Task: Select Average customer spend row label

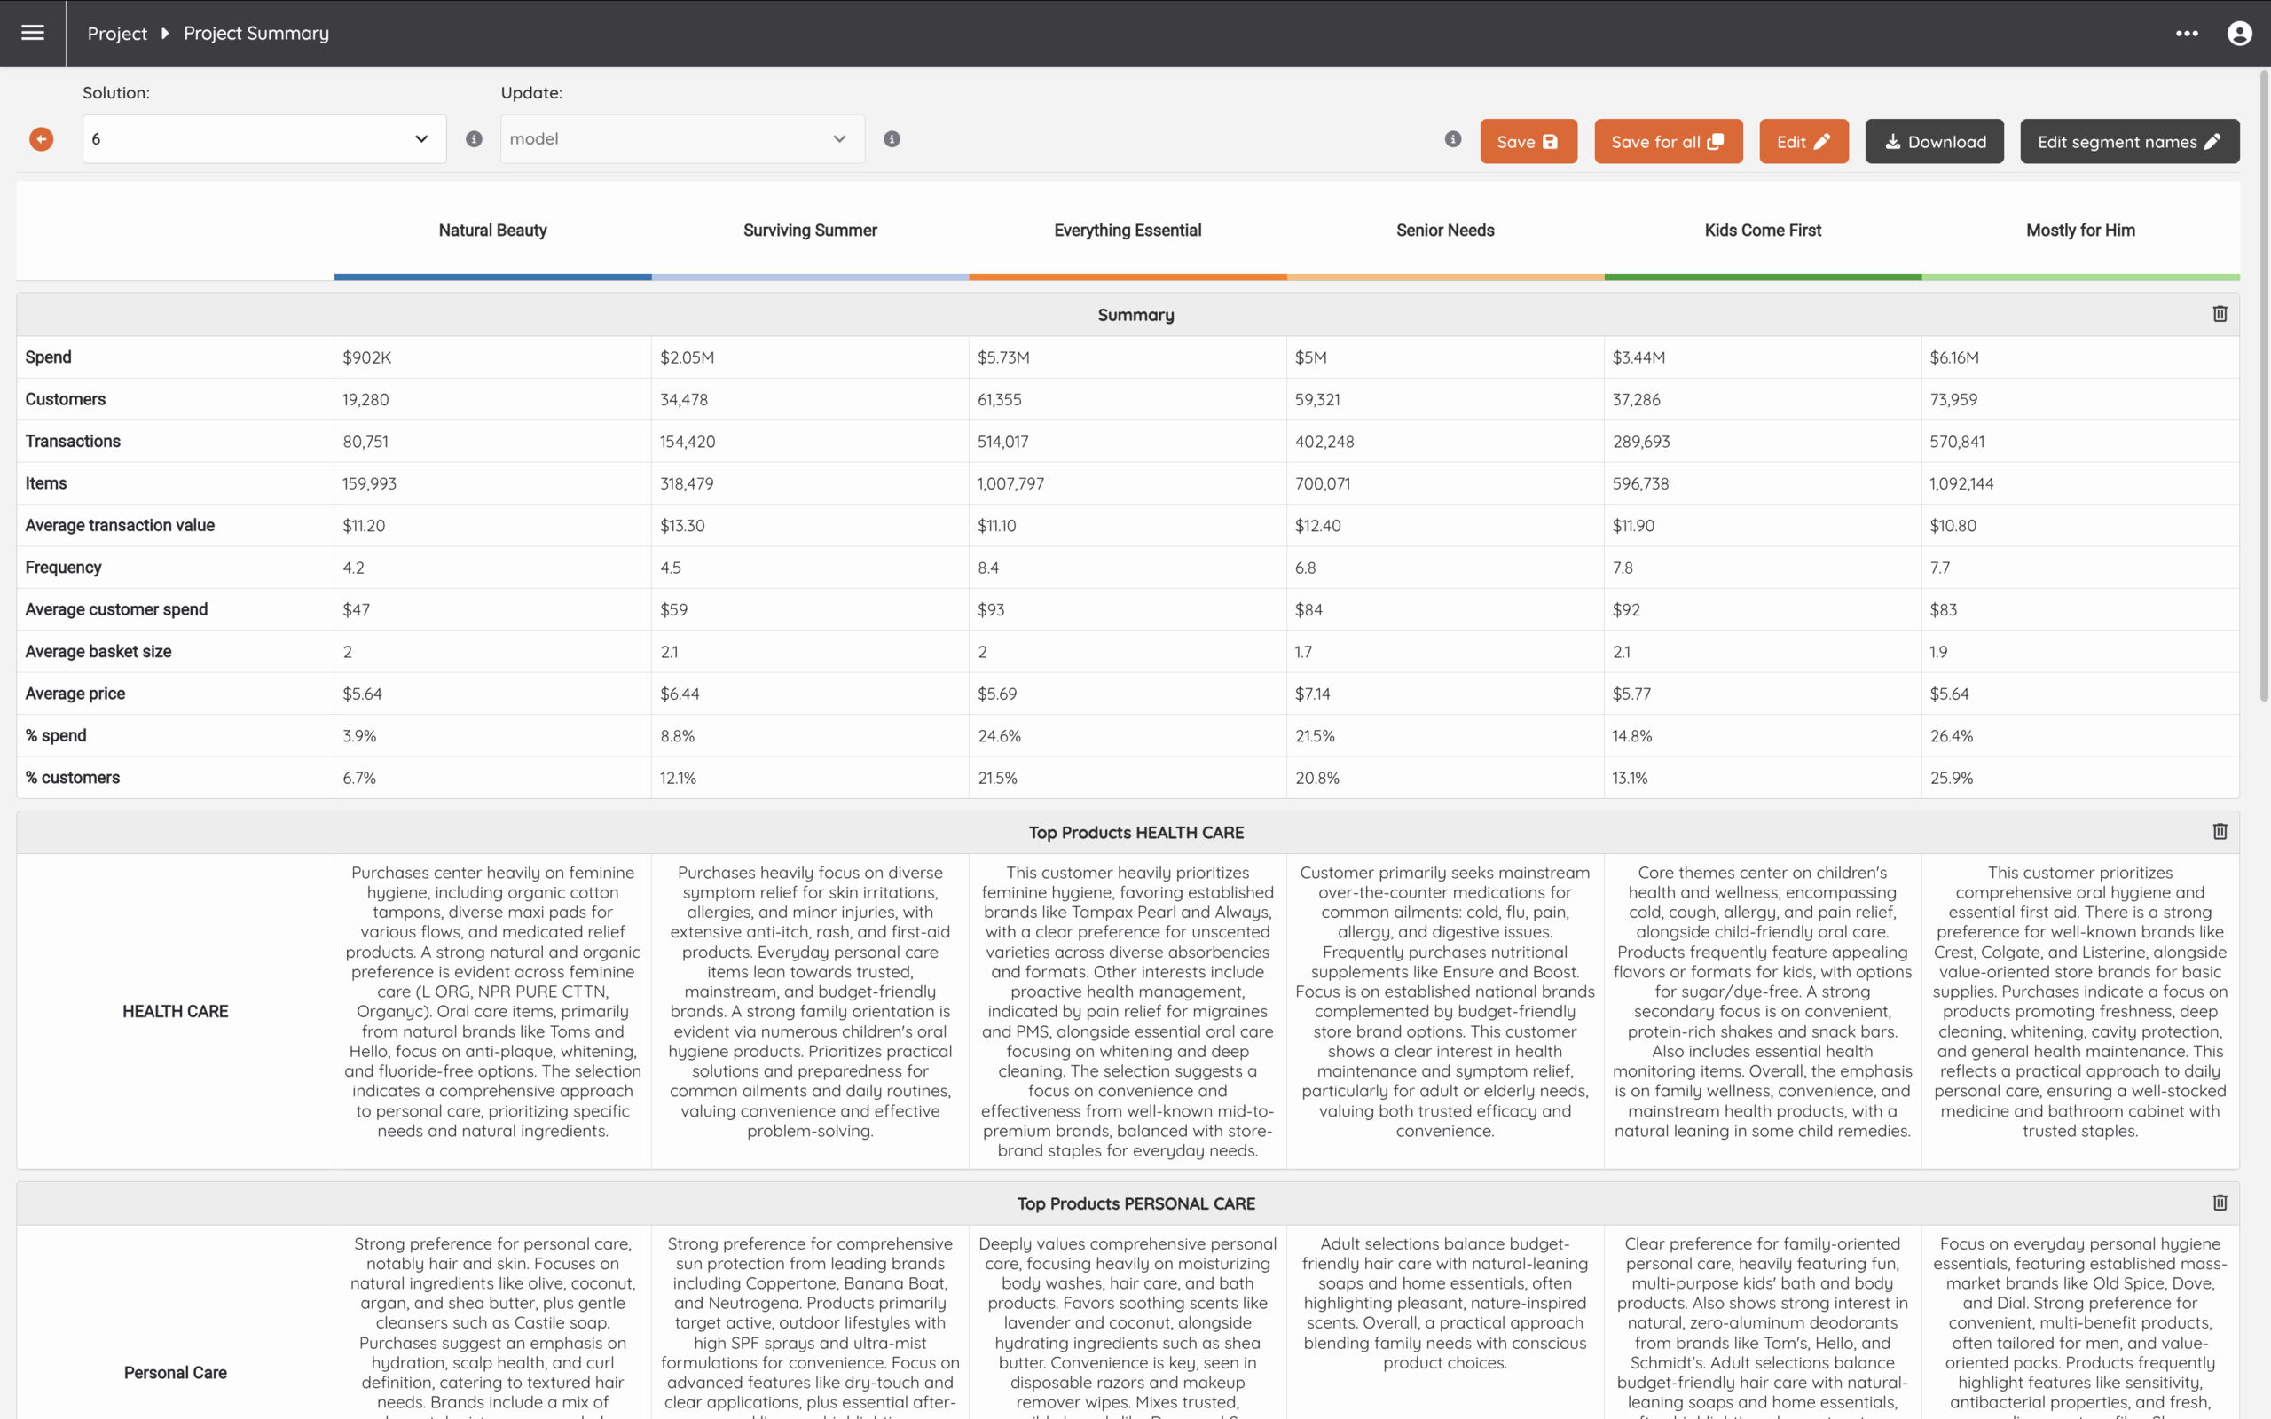Action: coord(116,609)
